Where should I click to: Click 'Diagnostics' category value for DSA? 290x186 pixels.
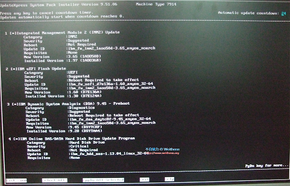(82, 107)
